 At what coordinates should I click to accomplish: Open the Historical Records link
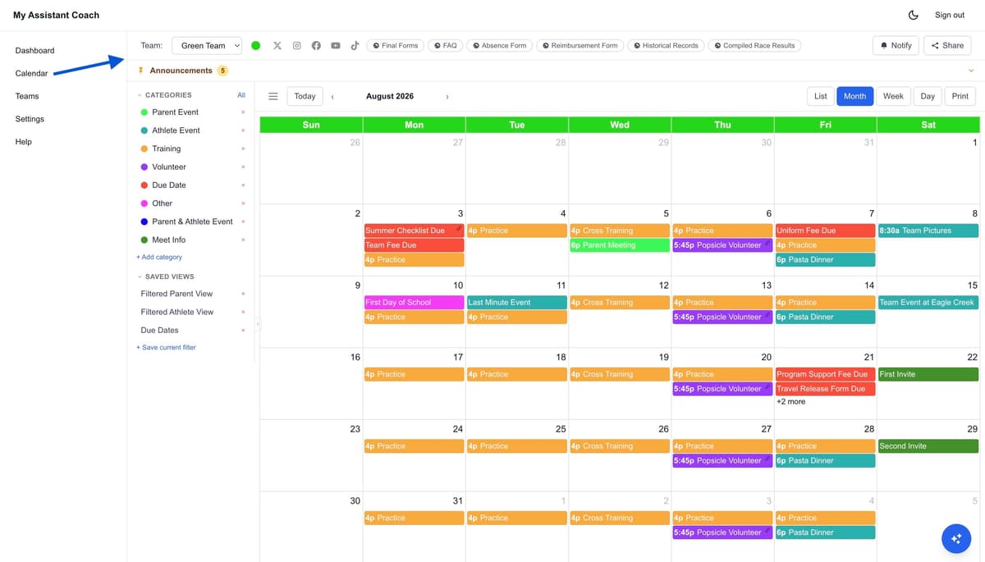[x=666, y=46]
